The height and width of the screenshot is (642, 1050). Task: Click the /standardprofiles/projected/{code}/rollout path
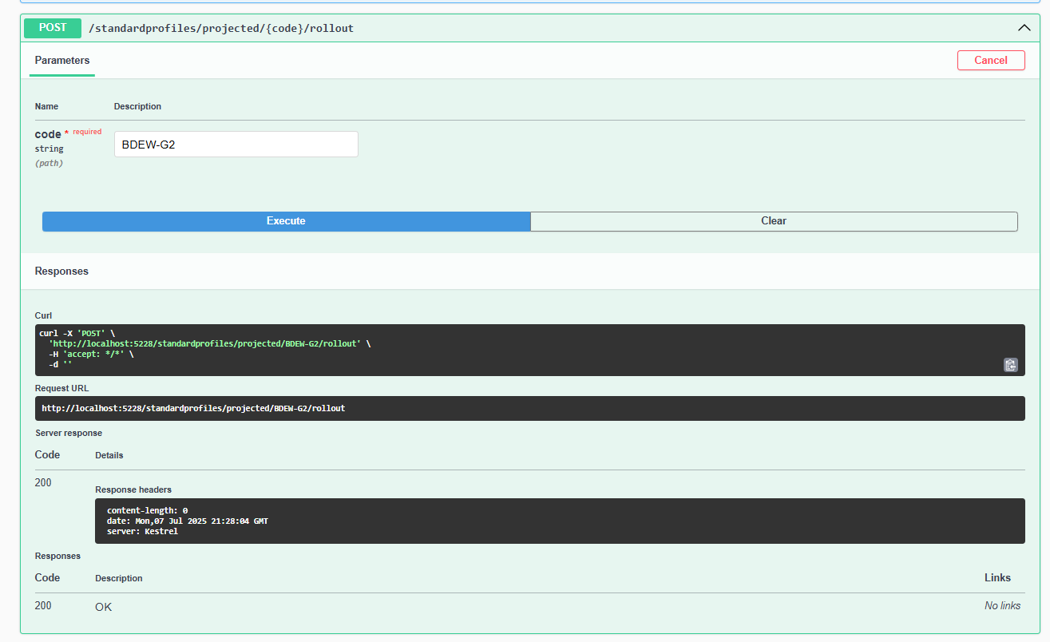coord(221,28)
